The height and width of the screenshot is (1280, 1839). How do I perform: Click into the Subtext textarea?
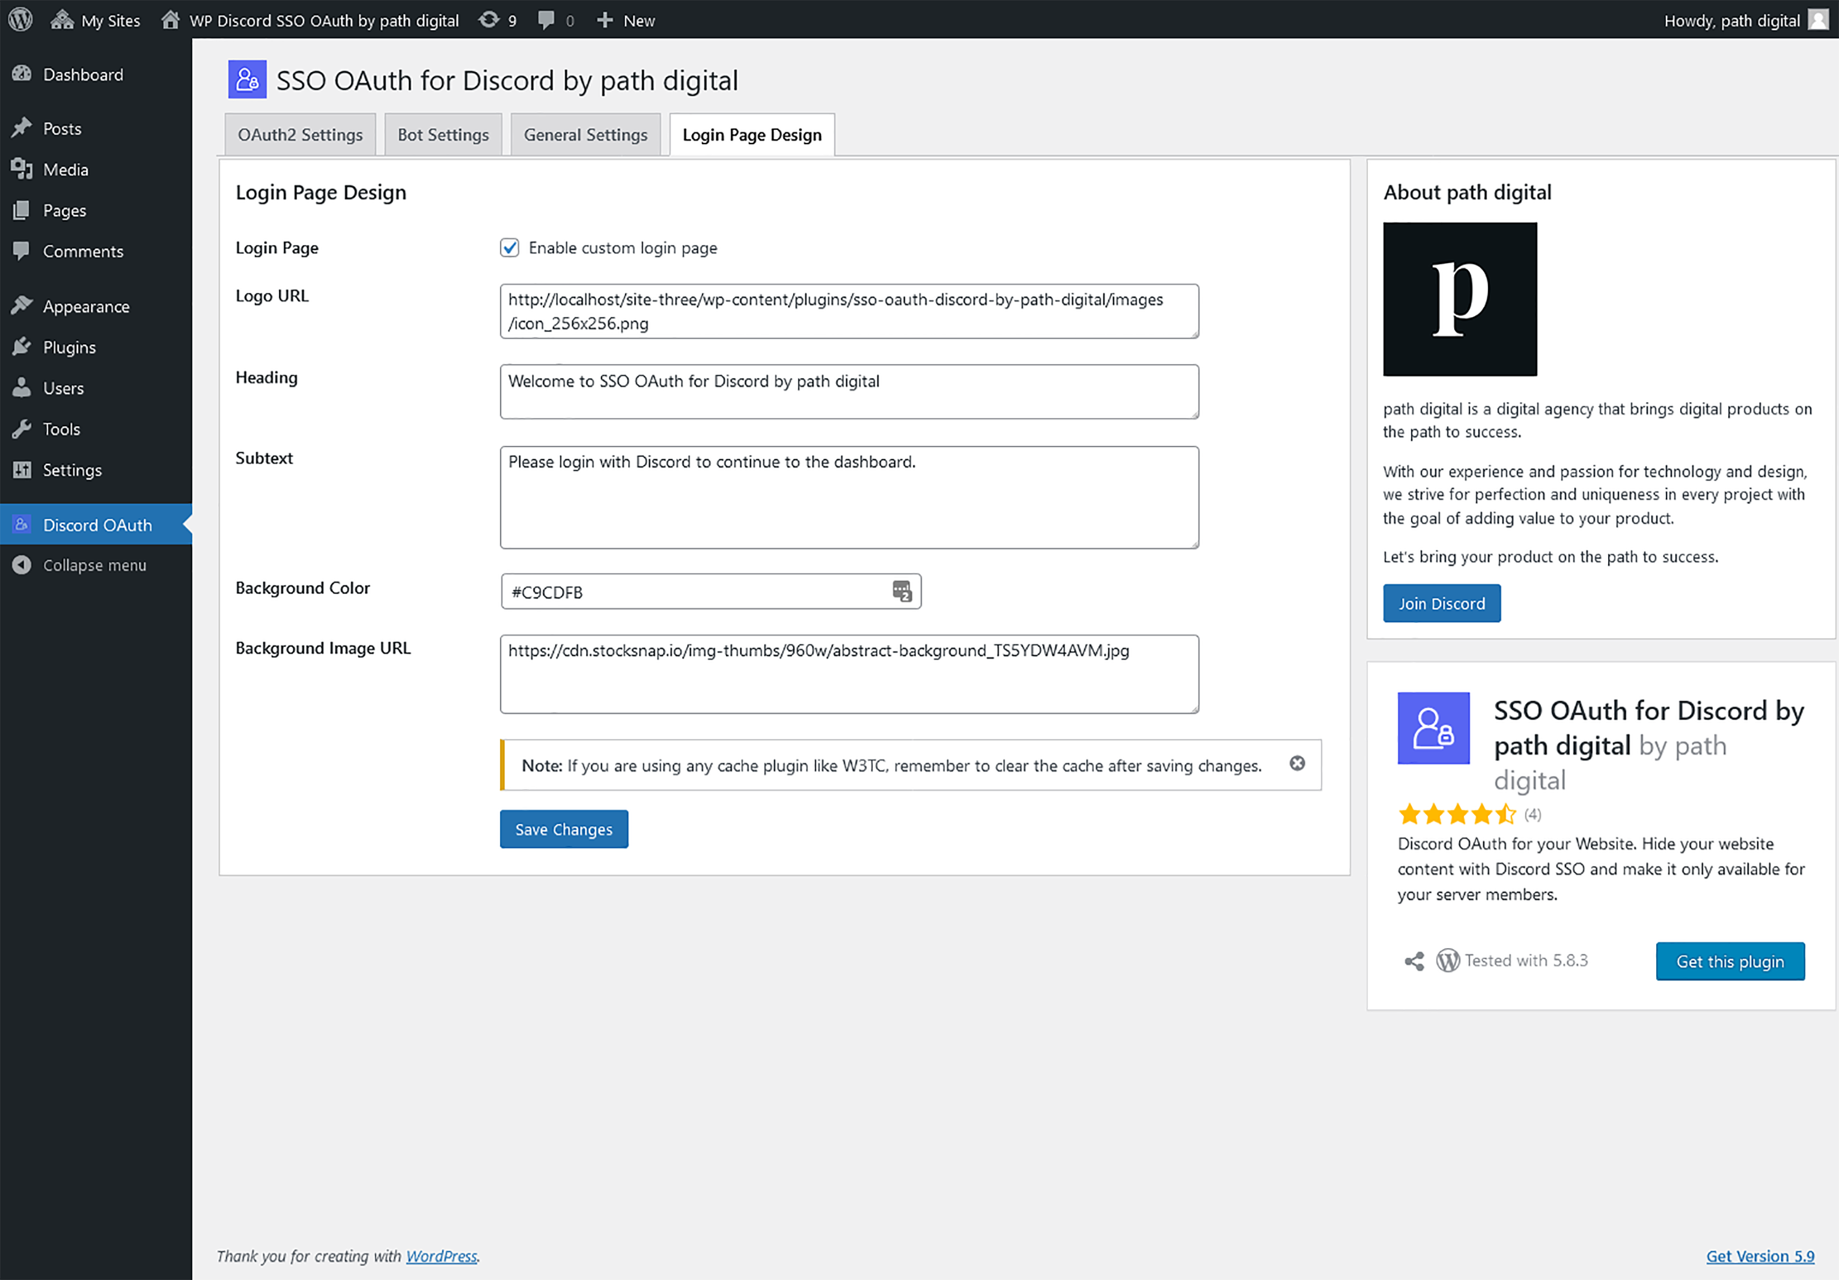849,498
